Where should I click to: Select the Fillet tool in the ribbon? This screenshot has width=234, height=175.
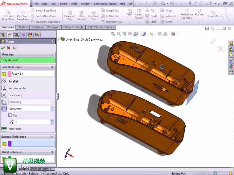[129, 12]
